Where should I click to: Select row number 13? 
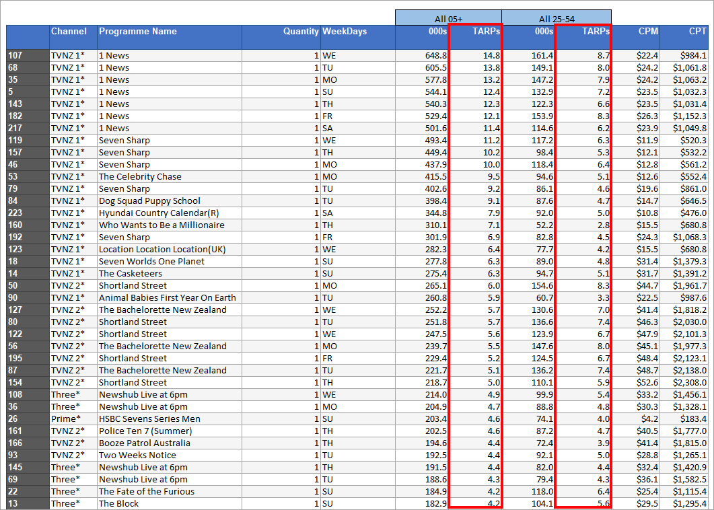[28, 503]
